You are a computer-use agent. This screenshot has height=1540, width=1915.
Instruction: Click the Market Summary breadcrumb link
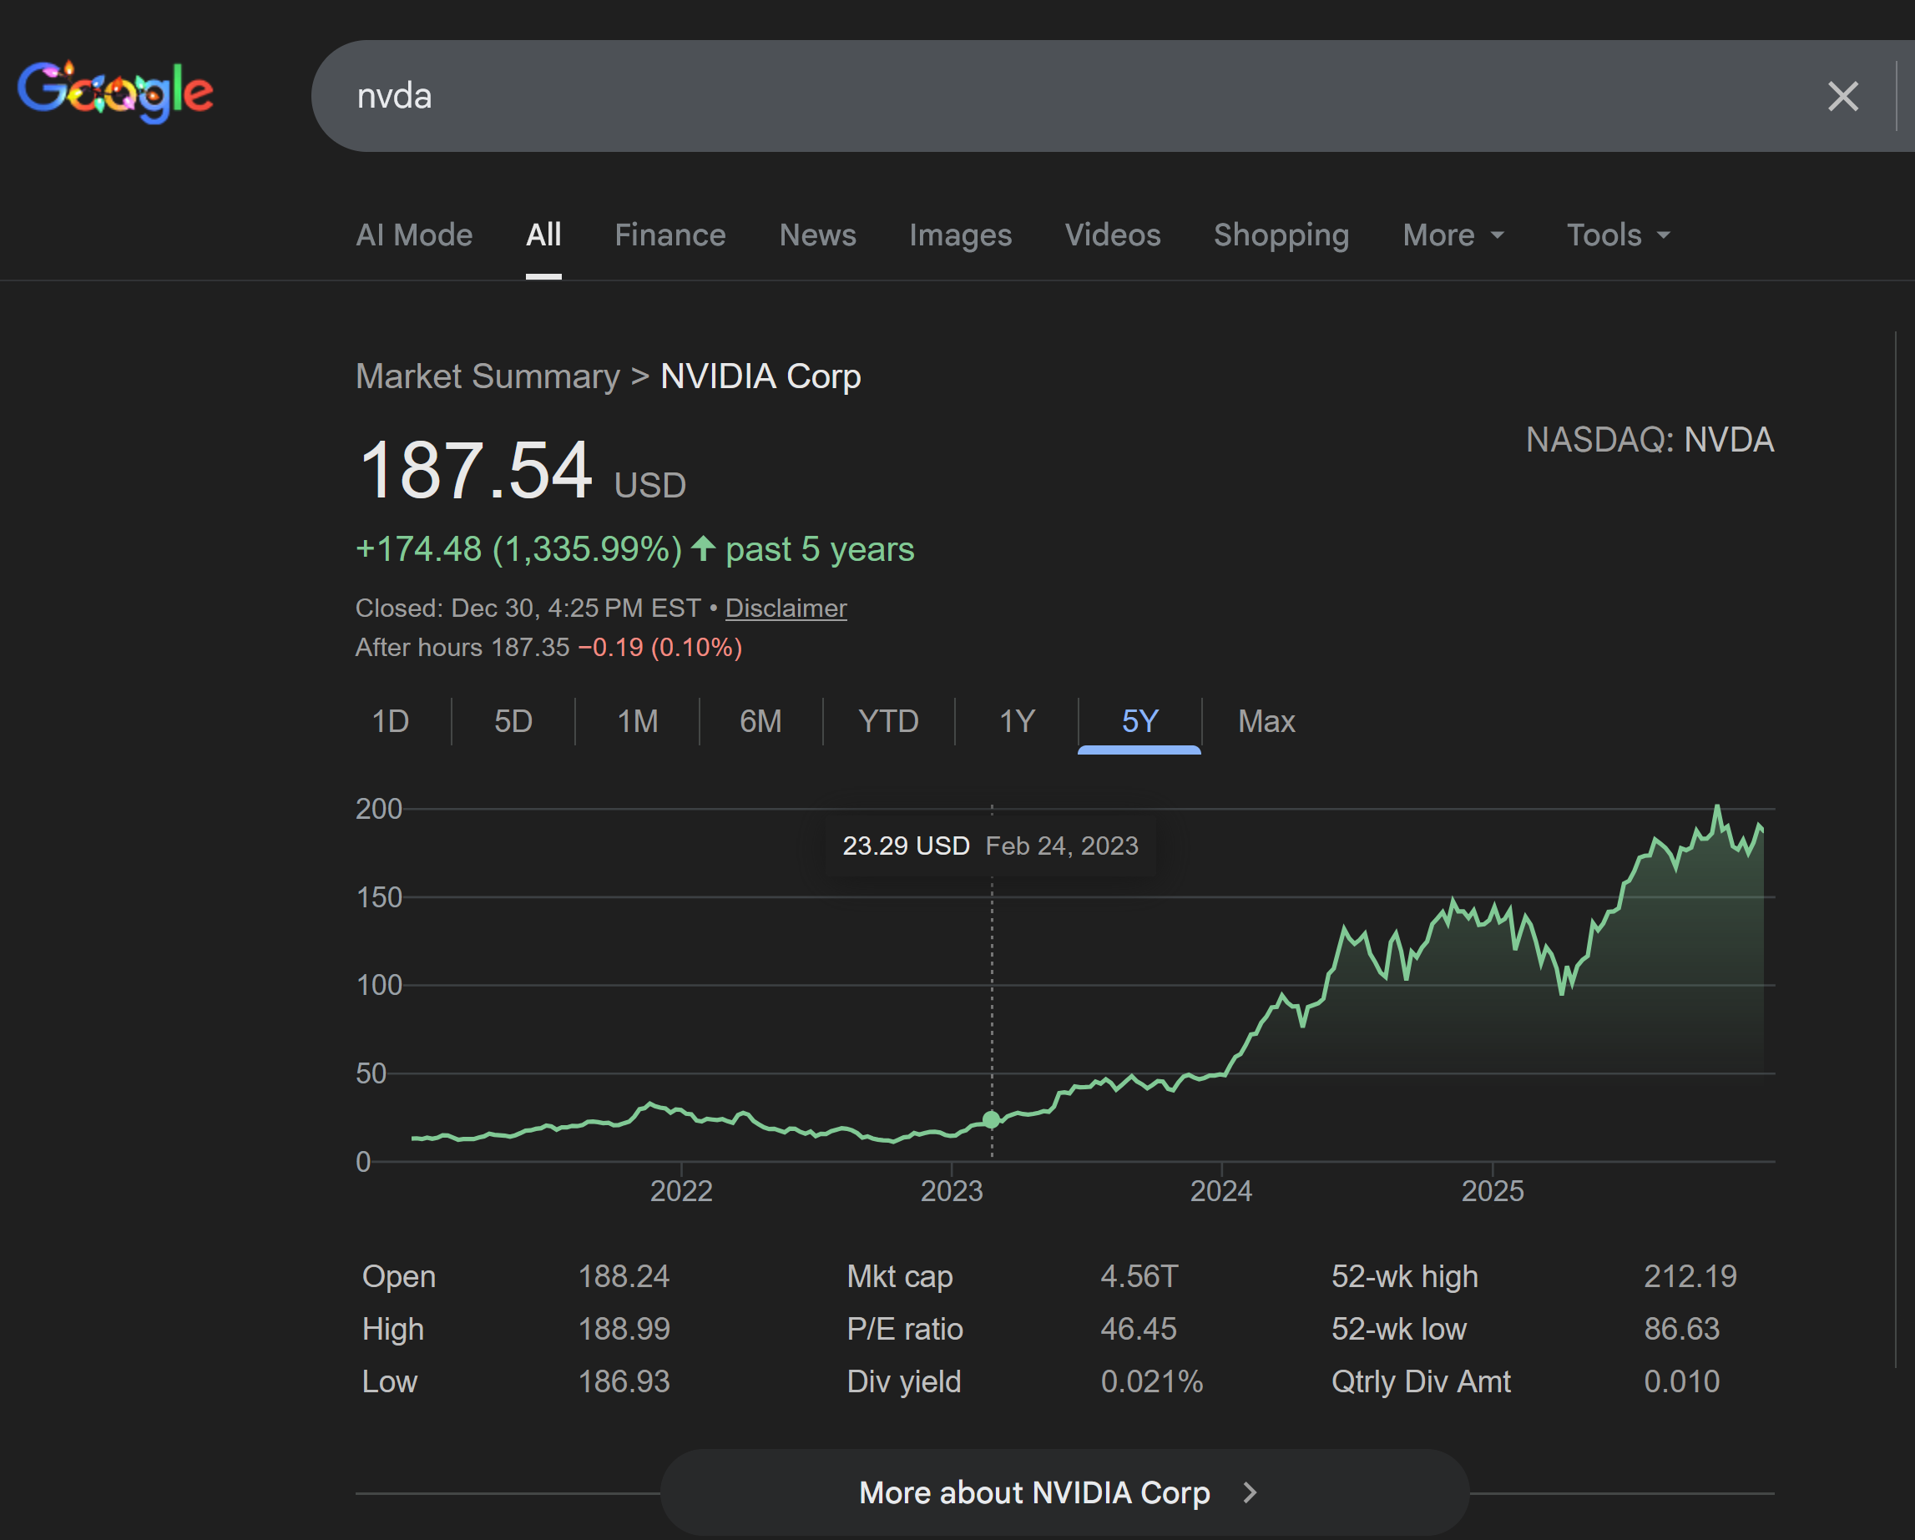488,376
